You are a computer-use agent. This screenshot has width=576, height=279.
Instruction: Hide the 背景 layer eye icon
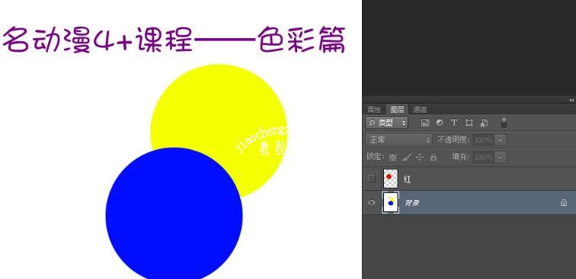[x=372, y=202]
